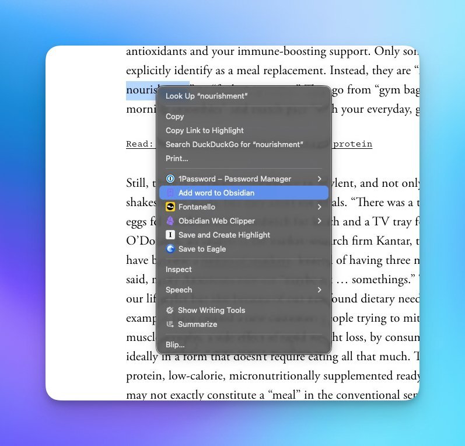Select Save to Eagle
Screen dimensions: 465x446
tap(243, 249)
